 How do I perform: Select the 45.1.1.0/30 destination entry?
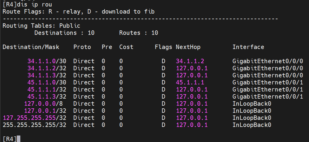tap(47, 82)
